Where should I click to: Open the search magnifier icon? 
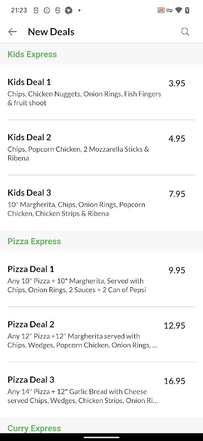[185, 32]
